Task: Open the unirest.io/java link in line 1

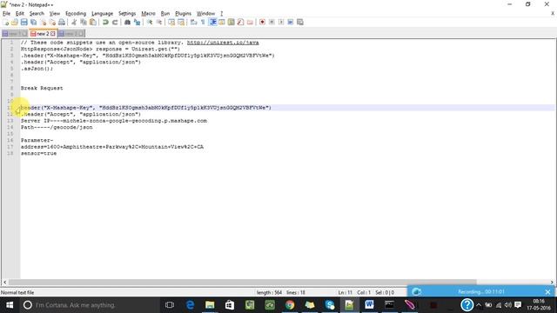Action: (x=223, y=43)
